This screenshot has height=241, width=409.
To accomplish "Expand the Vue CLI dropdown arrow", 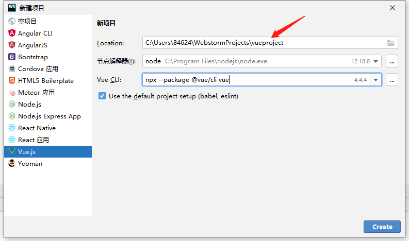I will coord(375,80).
